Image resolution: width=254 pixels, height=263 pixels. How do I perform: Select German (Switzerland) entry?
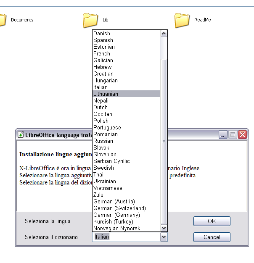pos(126,208)
